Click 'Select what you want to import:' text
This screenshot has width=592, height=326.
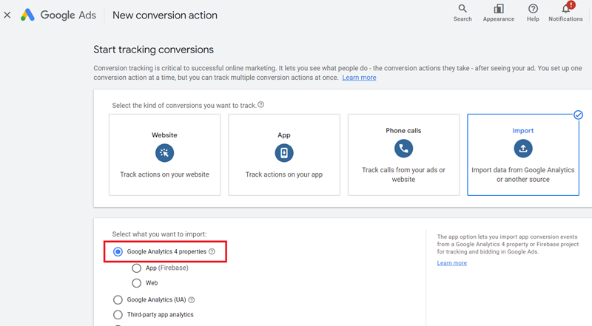[x=159, y=234]
